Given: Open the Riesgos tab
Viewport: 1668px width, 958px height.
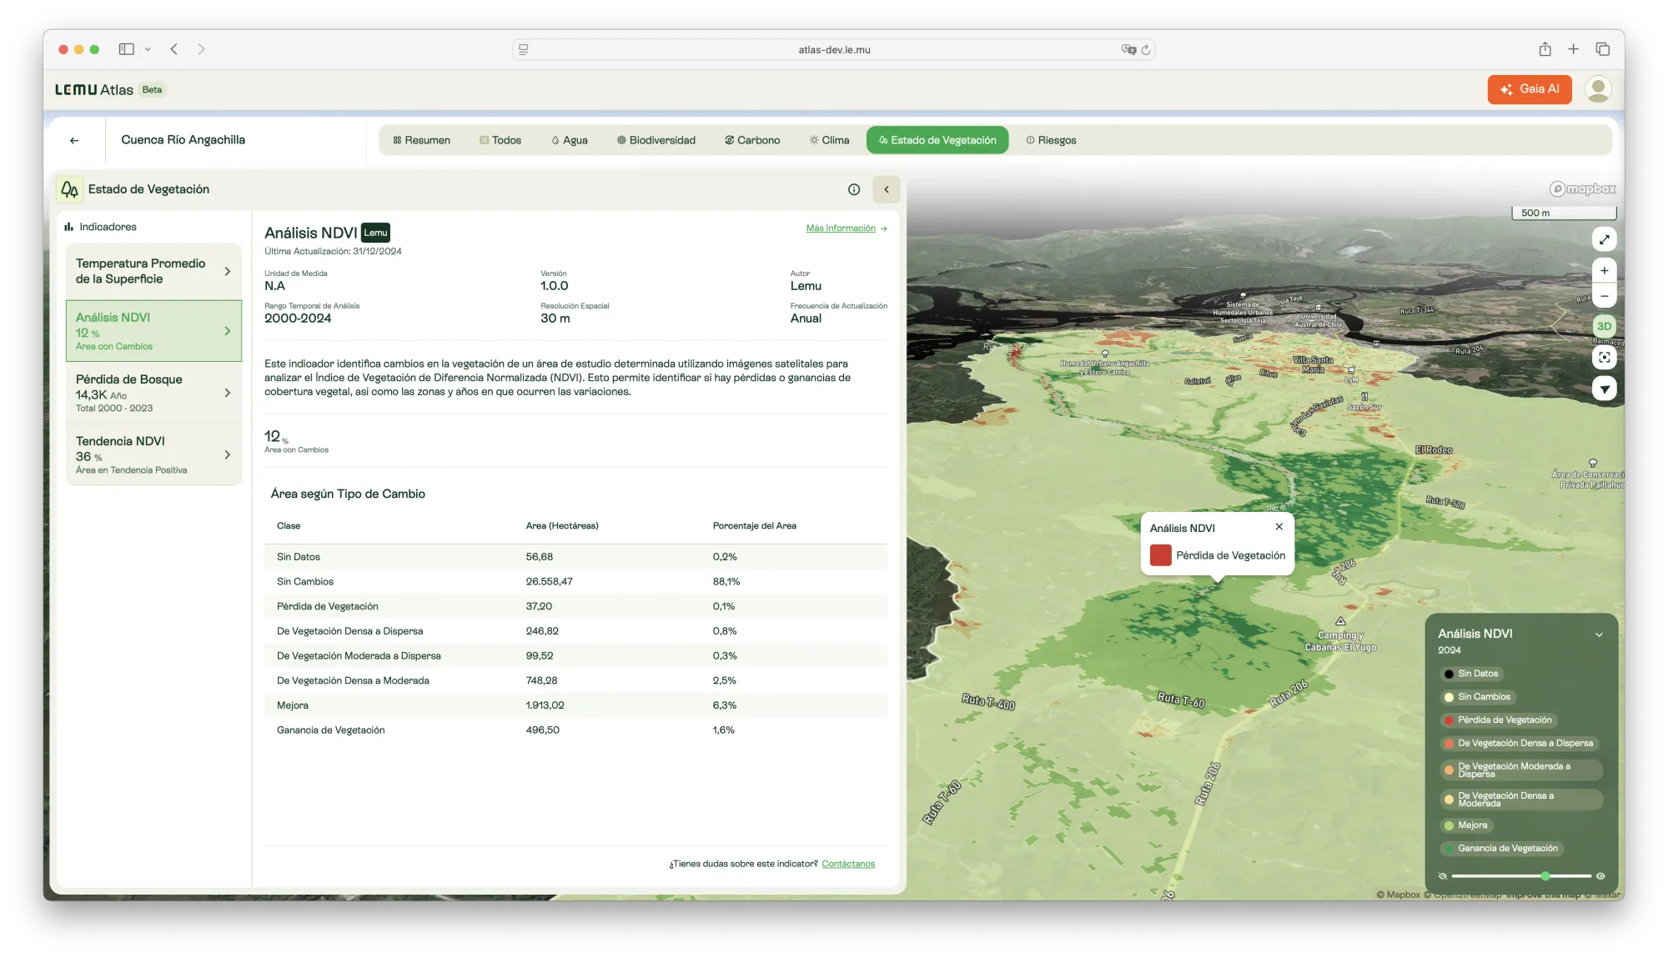Looking at the screenshot, I should coord(1051,140).
